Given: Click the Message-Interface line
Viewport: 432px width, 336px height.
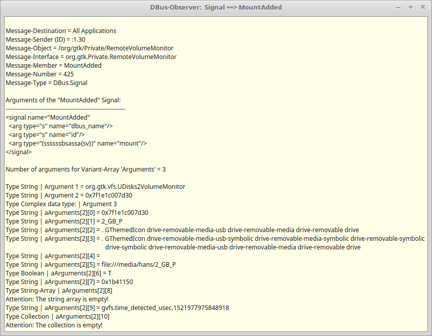Looking at the screenshot, I should pyautogui.click(x=91, y=57).
